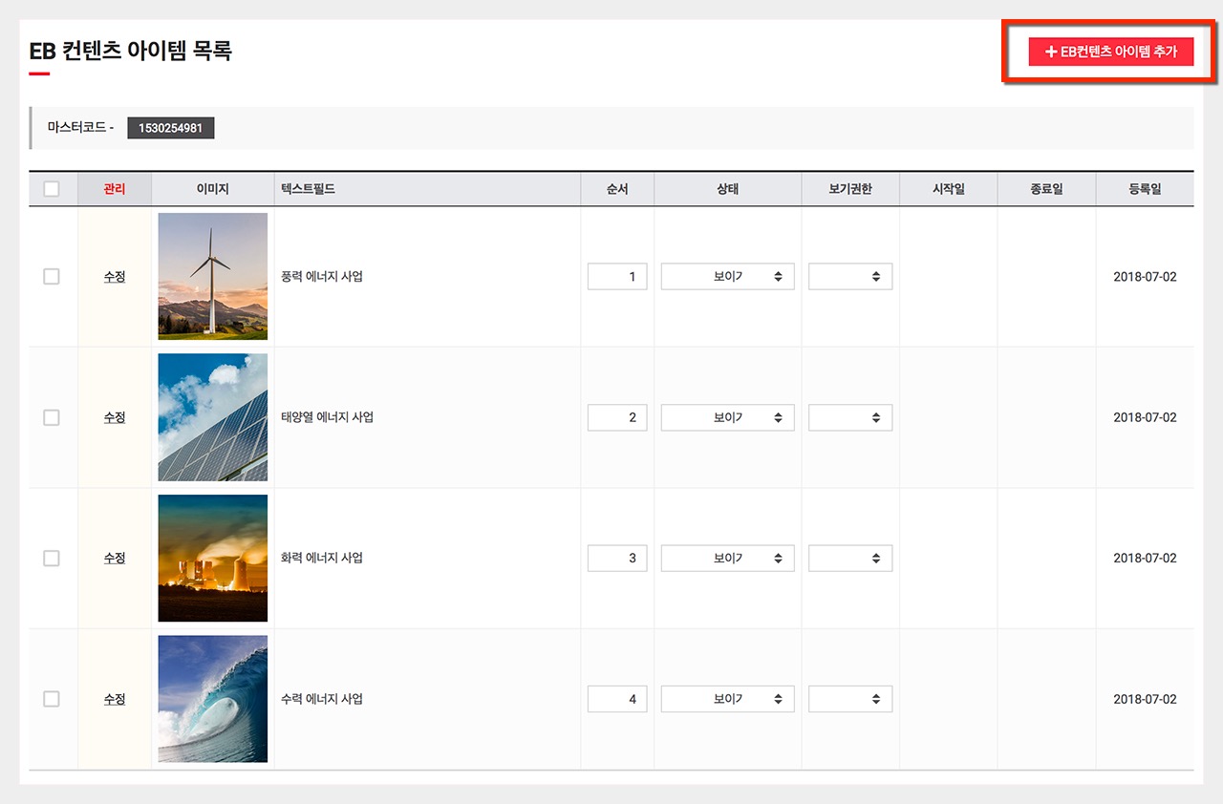1223x804 pixels.
Task: Click the 상태 column header
Action: pyautogui.click(x=728, y=189)
